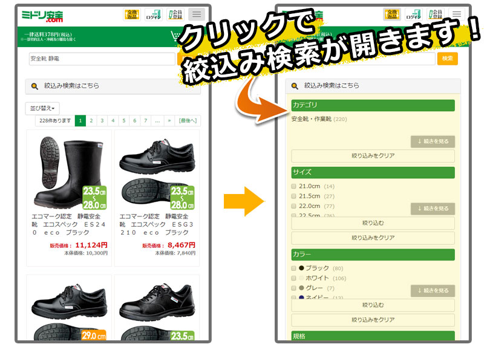Click the black color dot beside ブラック

tap(301, 268)
